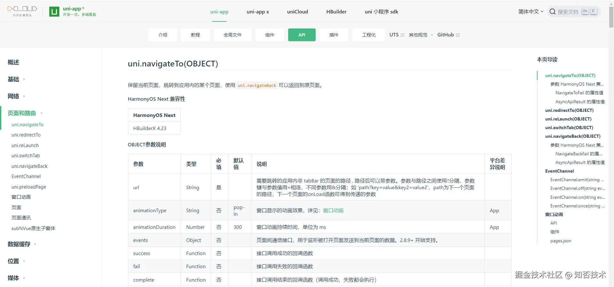Select uni.switchTab in the sidebar
The width and height of the screenshot is (614, 287).
tap(26, 156)
